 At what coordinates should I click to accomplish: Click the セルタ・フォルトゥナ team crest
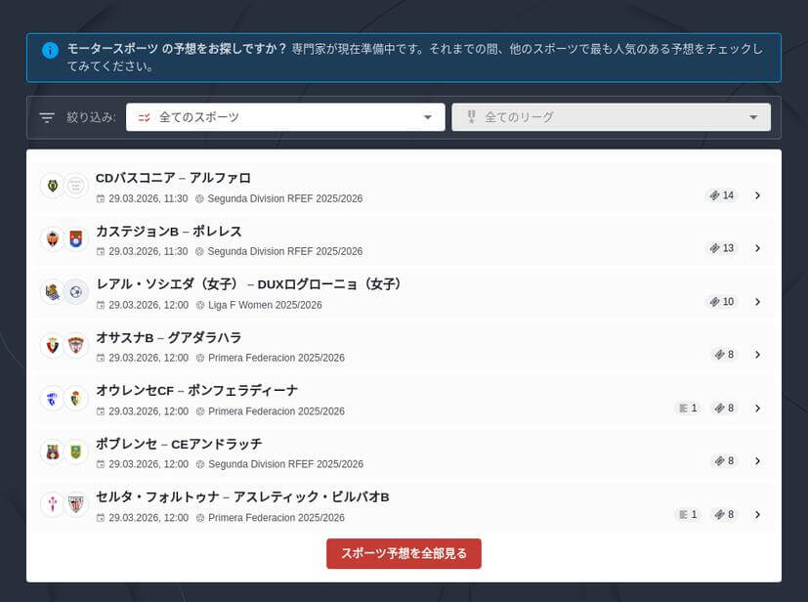click(x=52, y=504)
